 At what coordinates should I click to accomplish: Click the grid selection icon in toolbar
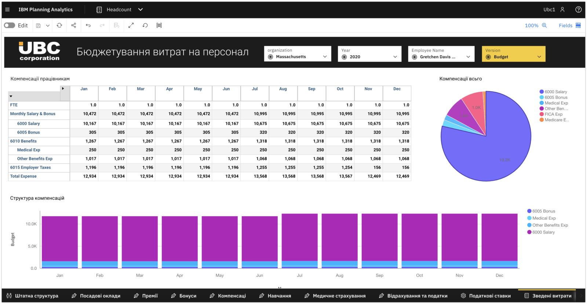tap(159, 25)
